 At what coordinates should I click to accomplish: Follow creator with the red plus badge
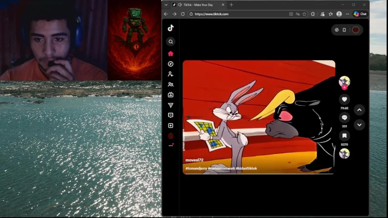(x=344, y=88)
